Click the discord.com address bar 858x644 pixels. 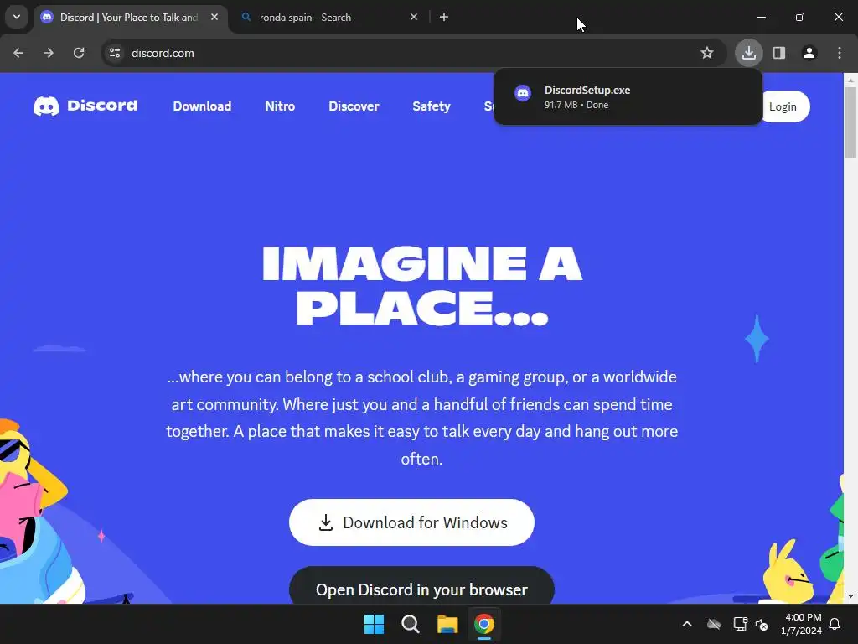click(414, 53)
